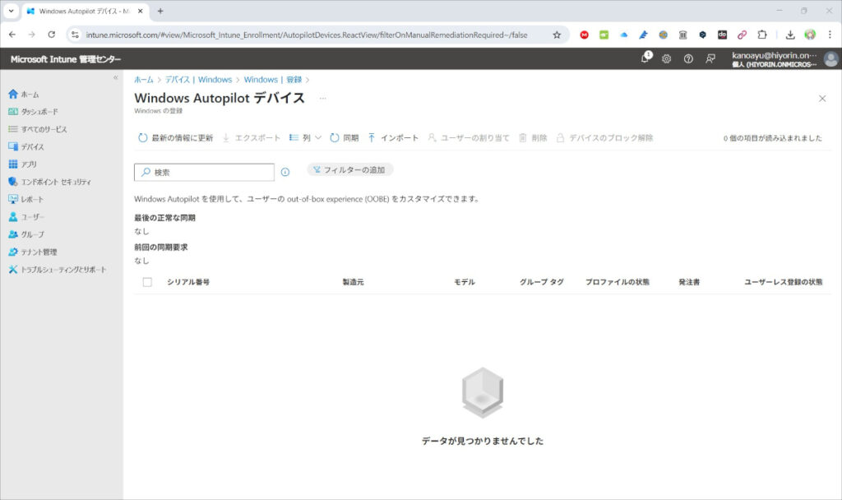The width and height of the screenshot is (842, 500).
Task: Open ダッシュボード in the sidebar
Action: pyautogui.click(x=33, y=112)
